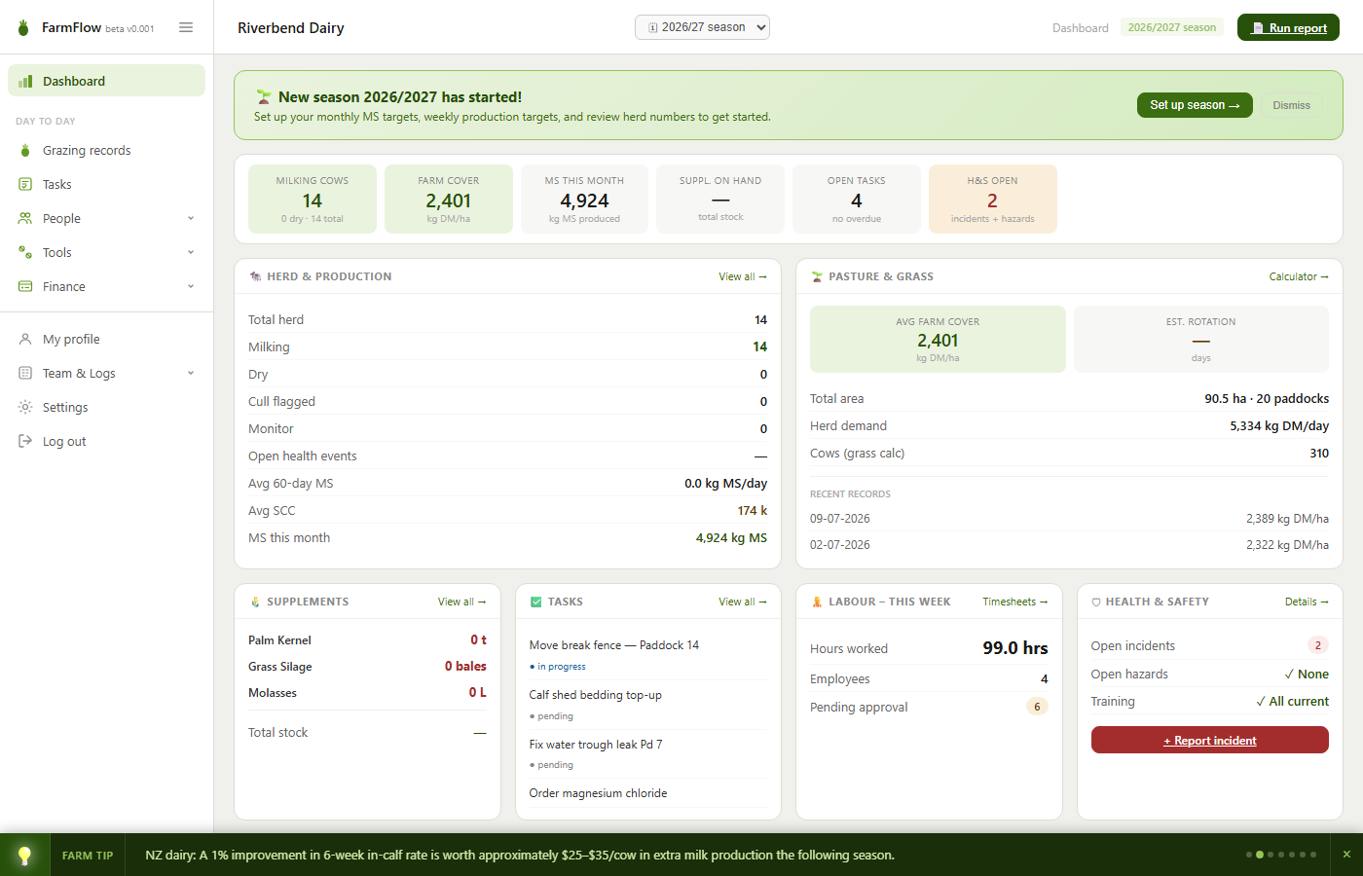
Task: Click the Log out arrow icon
Action: pyautogui.click(x=25, y=441)
